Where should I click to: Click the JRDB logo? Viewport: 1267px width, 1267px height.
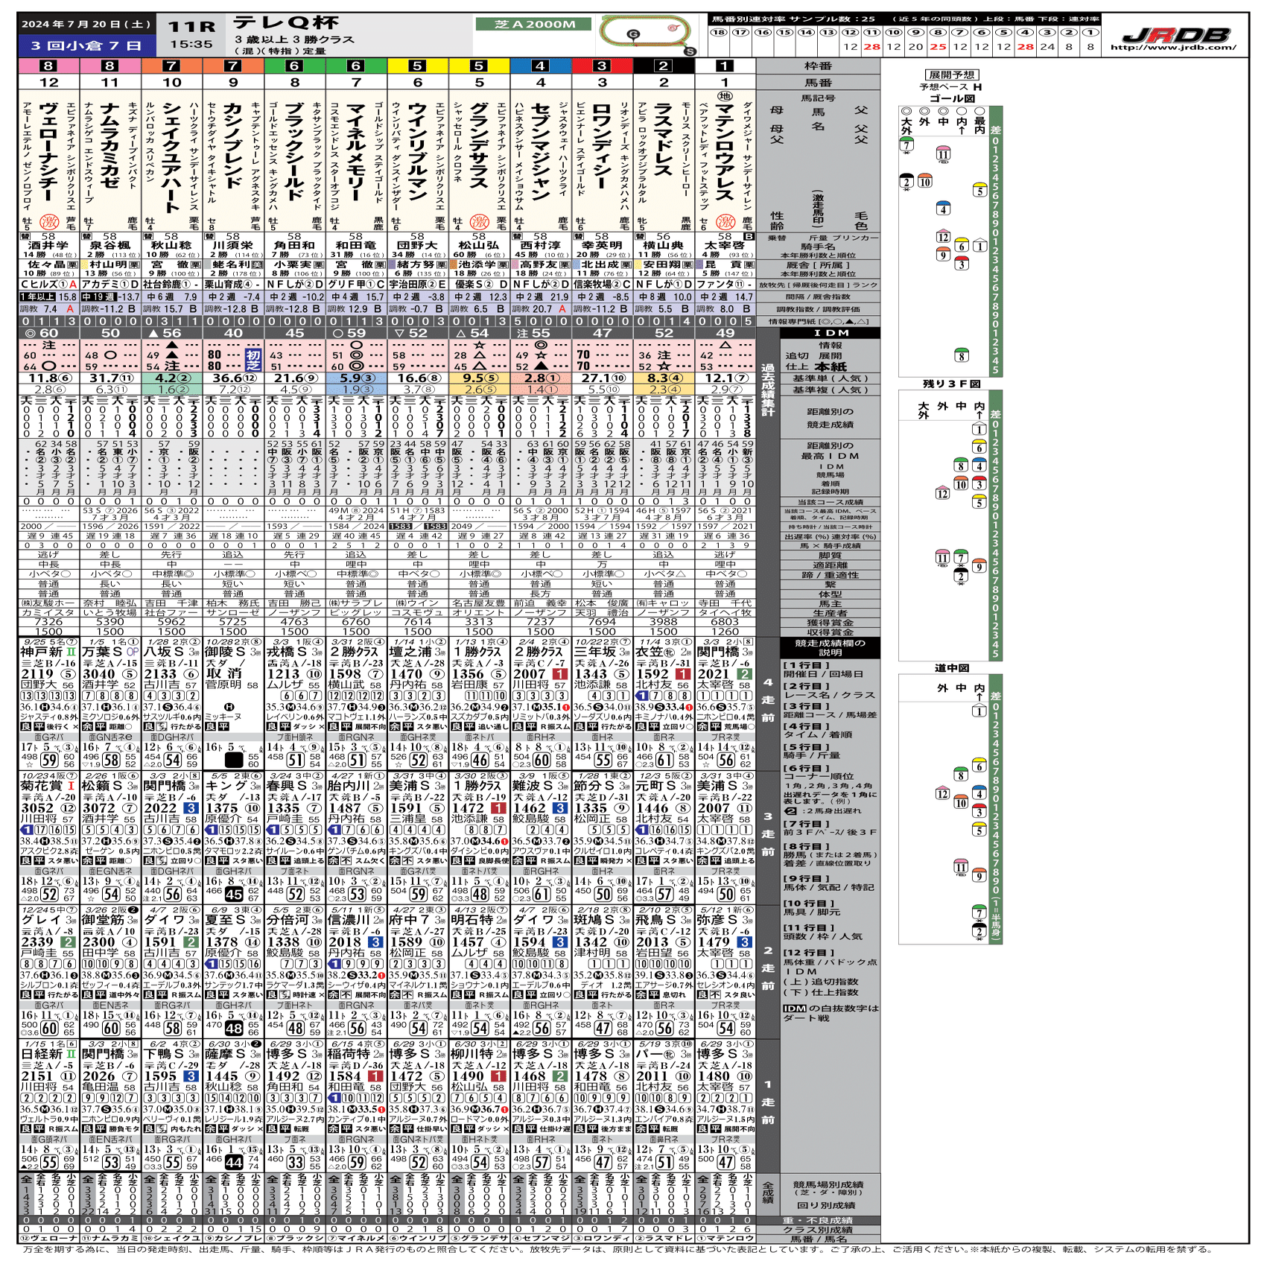click(1176, 34)
